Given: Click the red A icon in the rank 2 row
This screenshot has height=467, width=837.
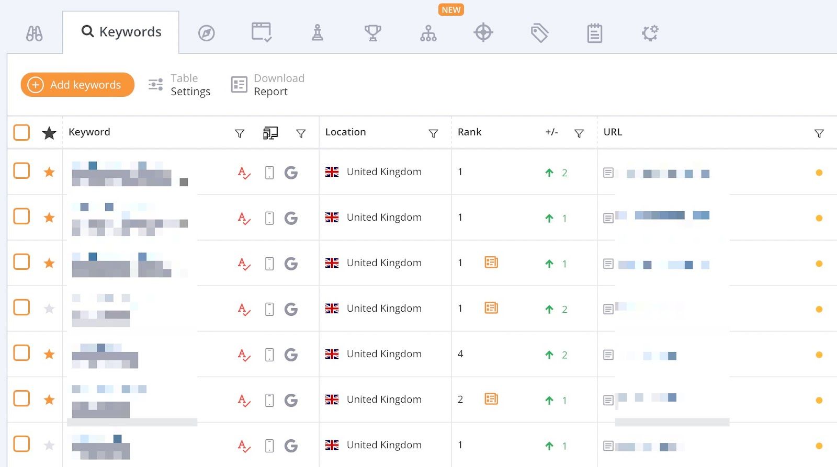Looking at the screenshot, I should [x=244, y=400].
